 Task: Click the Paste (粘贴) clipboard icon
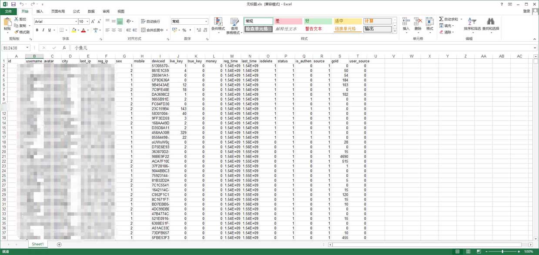(7, 22)
